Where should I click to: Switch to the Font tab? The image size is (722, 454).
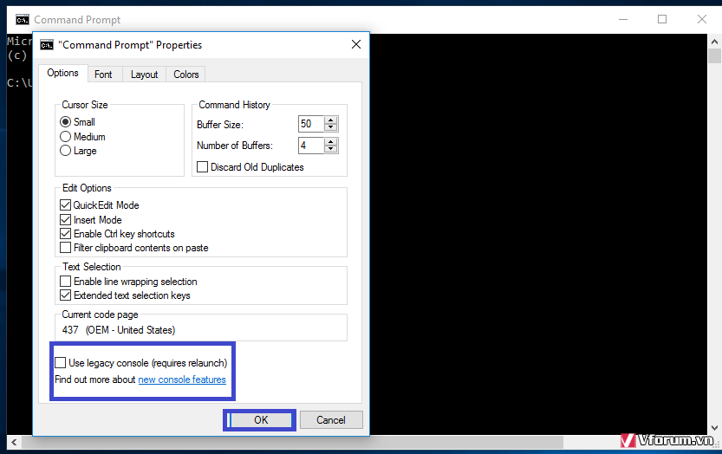(103, 75)
